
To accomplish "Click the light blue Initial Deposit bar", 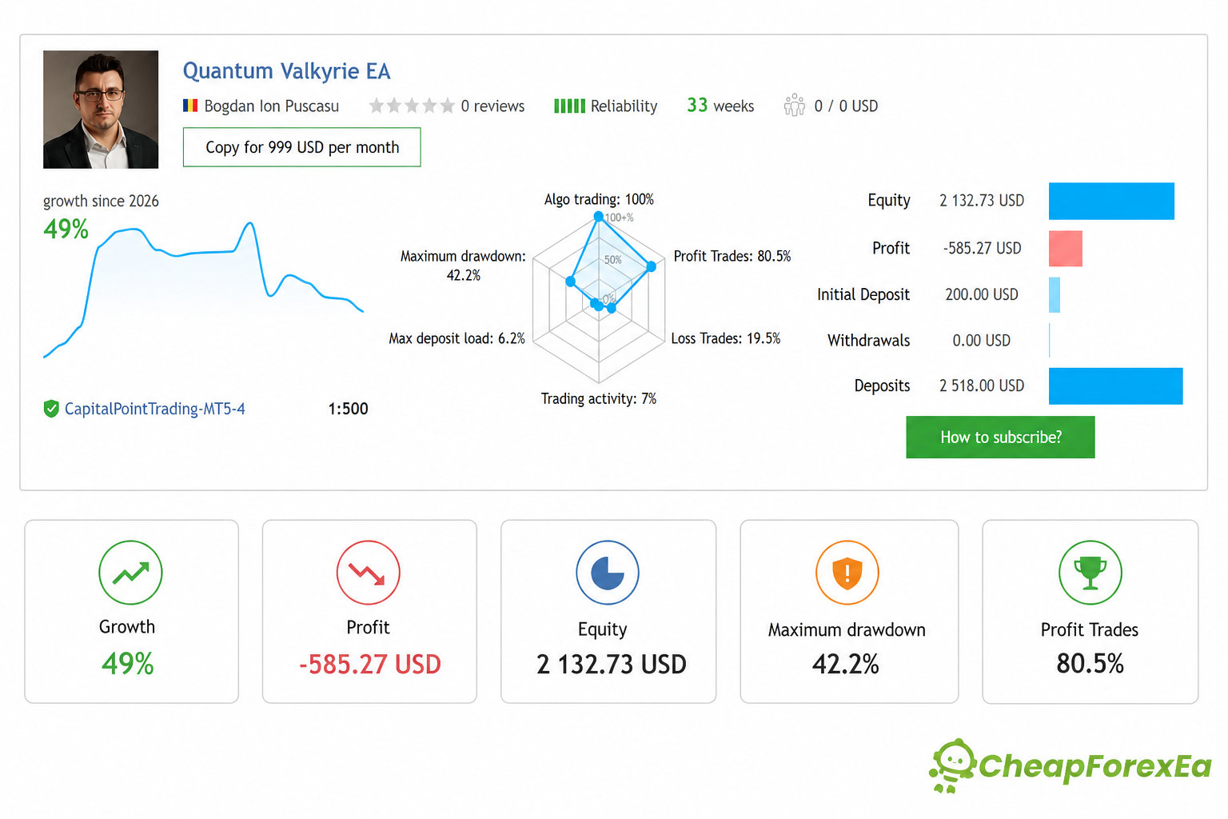I will point(1055,295).
